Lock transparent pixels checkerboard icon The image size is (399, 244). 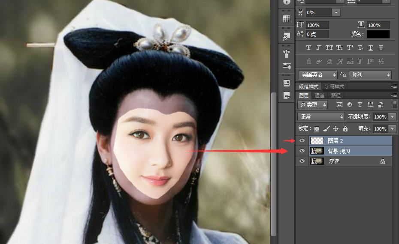pyautogui.click(x=317, y=128)
